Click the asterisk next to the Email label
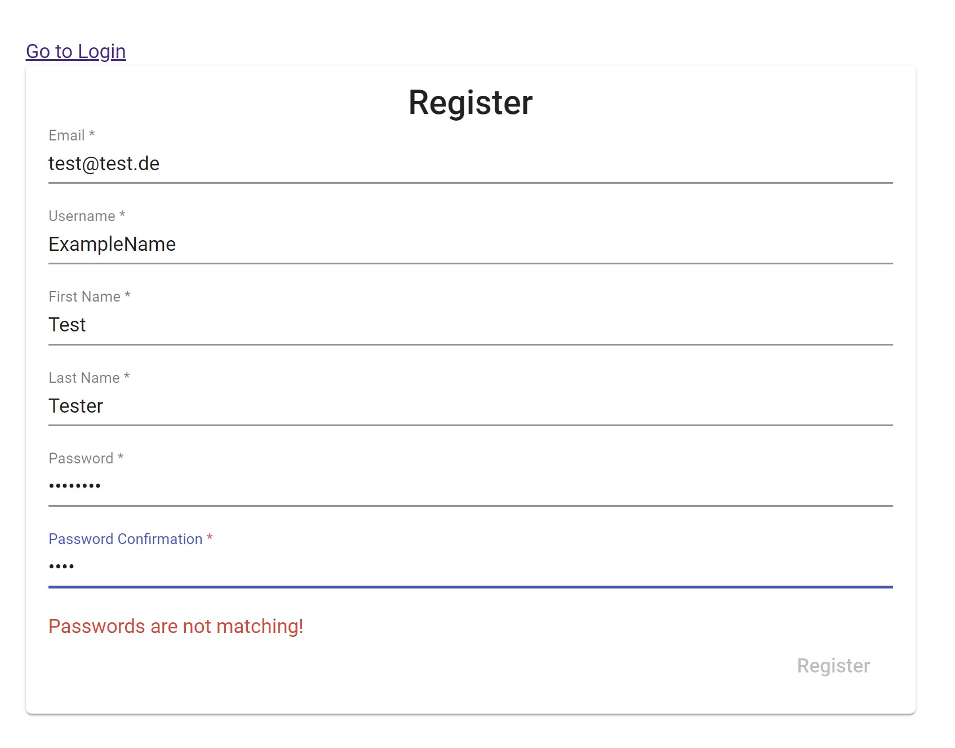This screenshot has height=748, width=955. click(92, 134)
